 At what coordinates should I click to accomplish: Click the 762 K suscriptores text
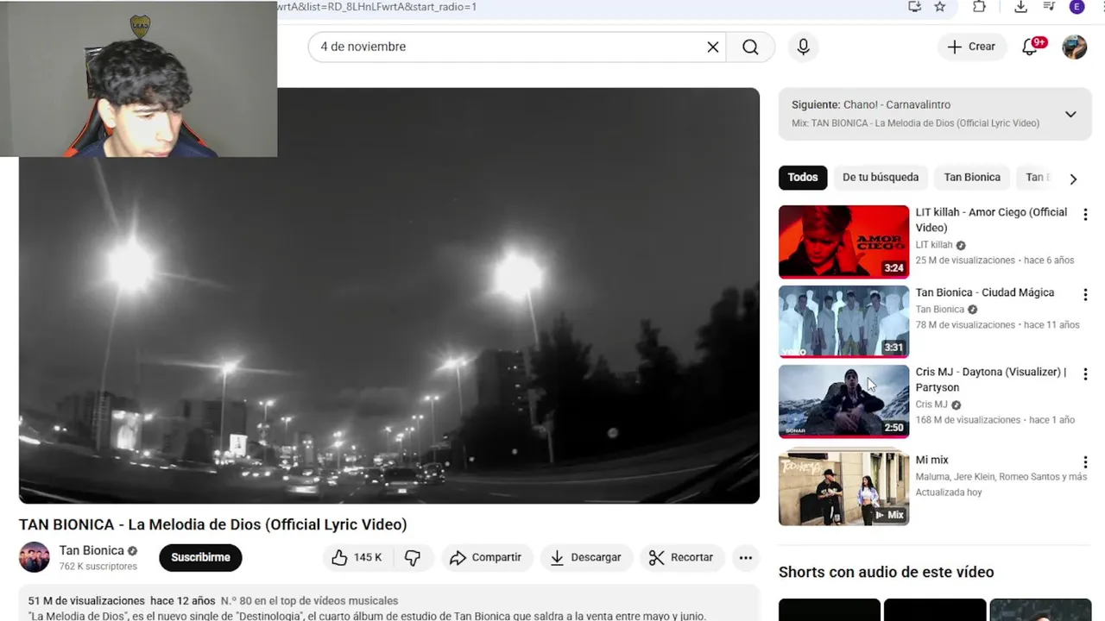click(98, 567)
